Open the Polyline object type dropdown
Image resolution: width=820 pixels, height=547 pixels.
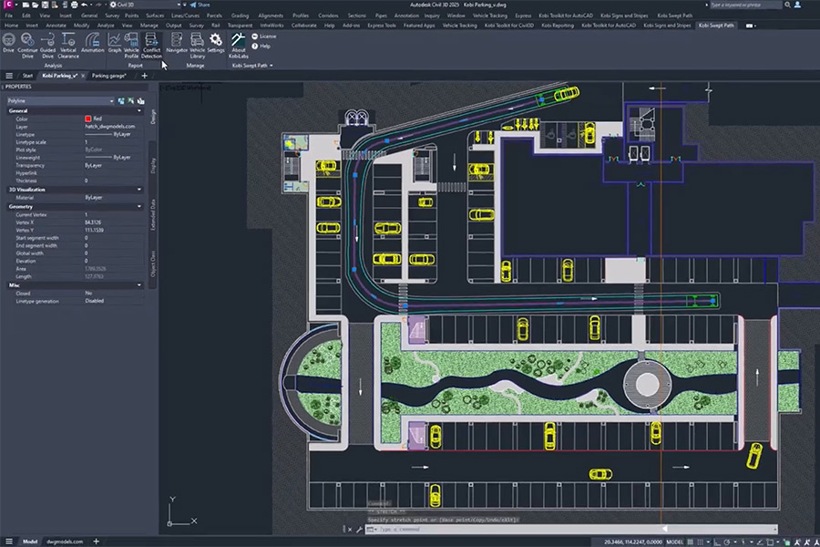tap(60, 100)
